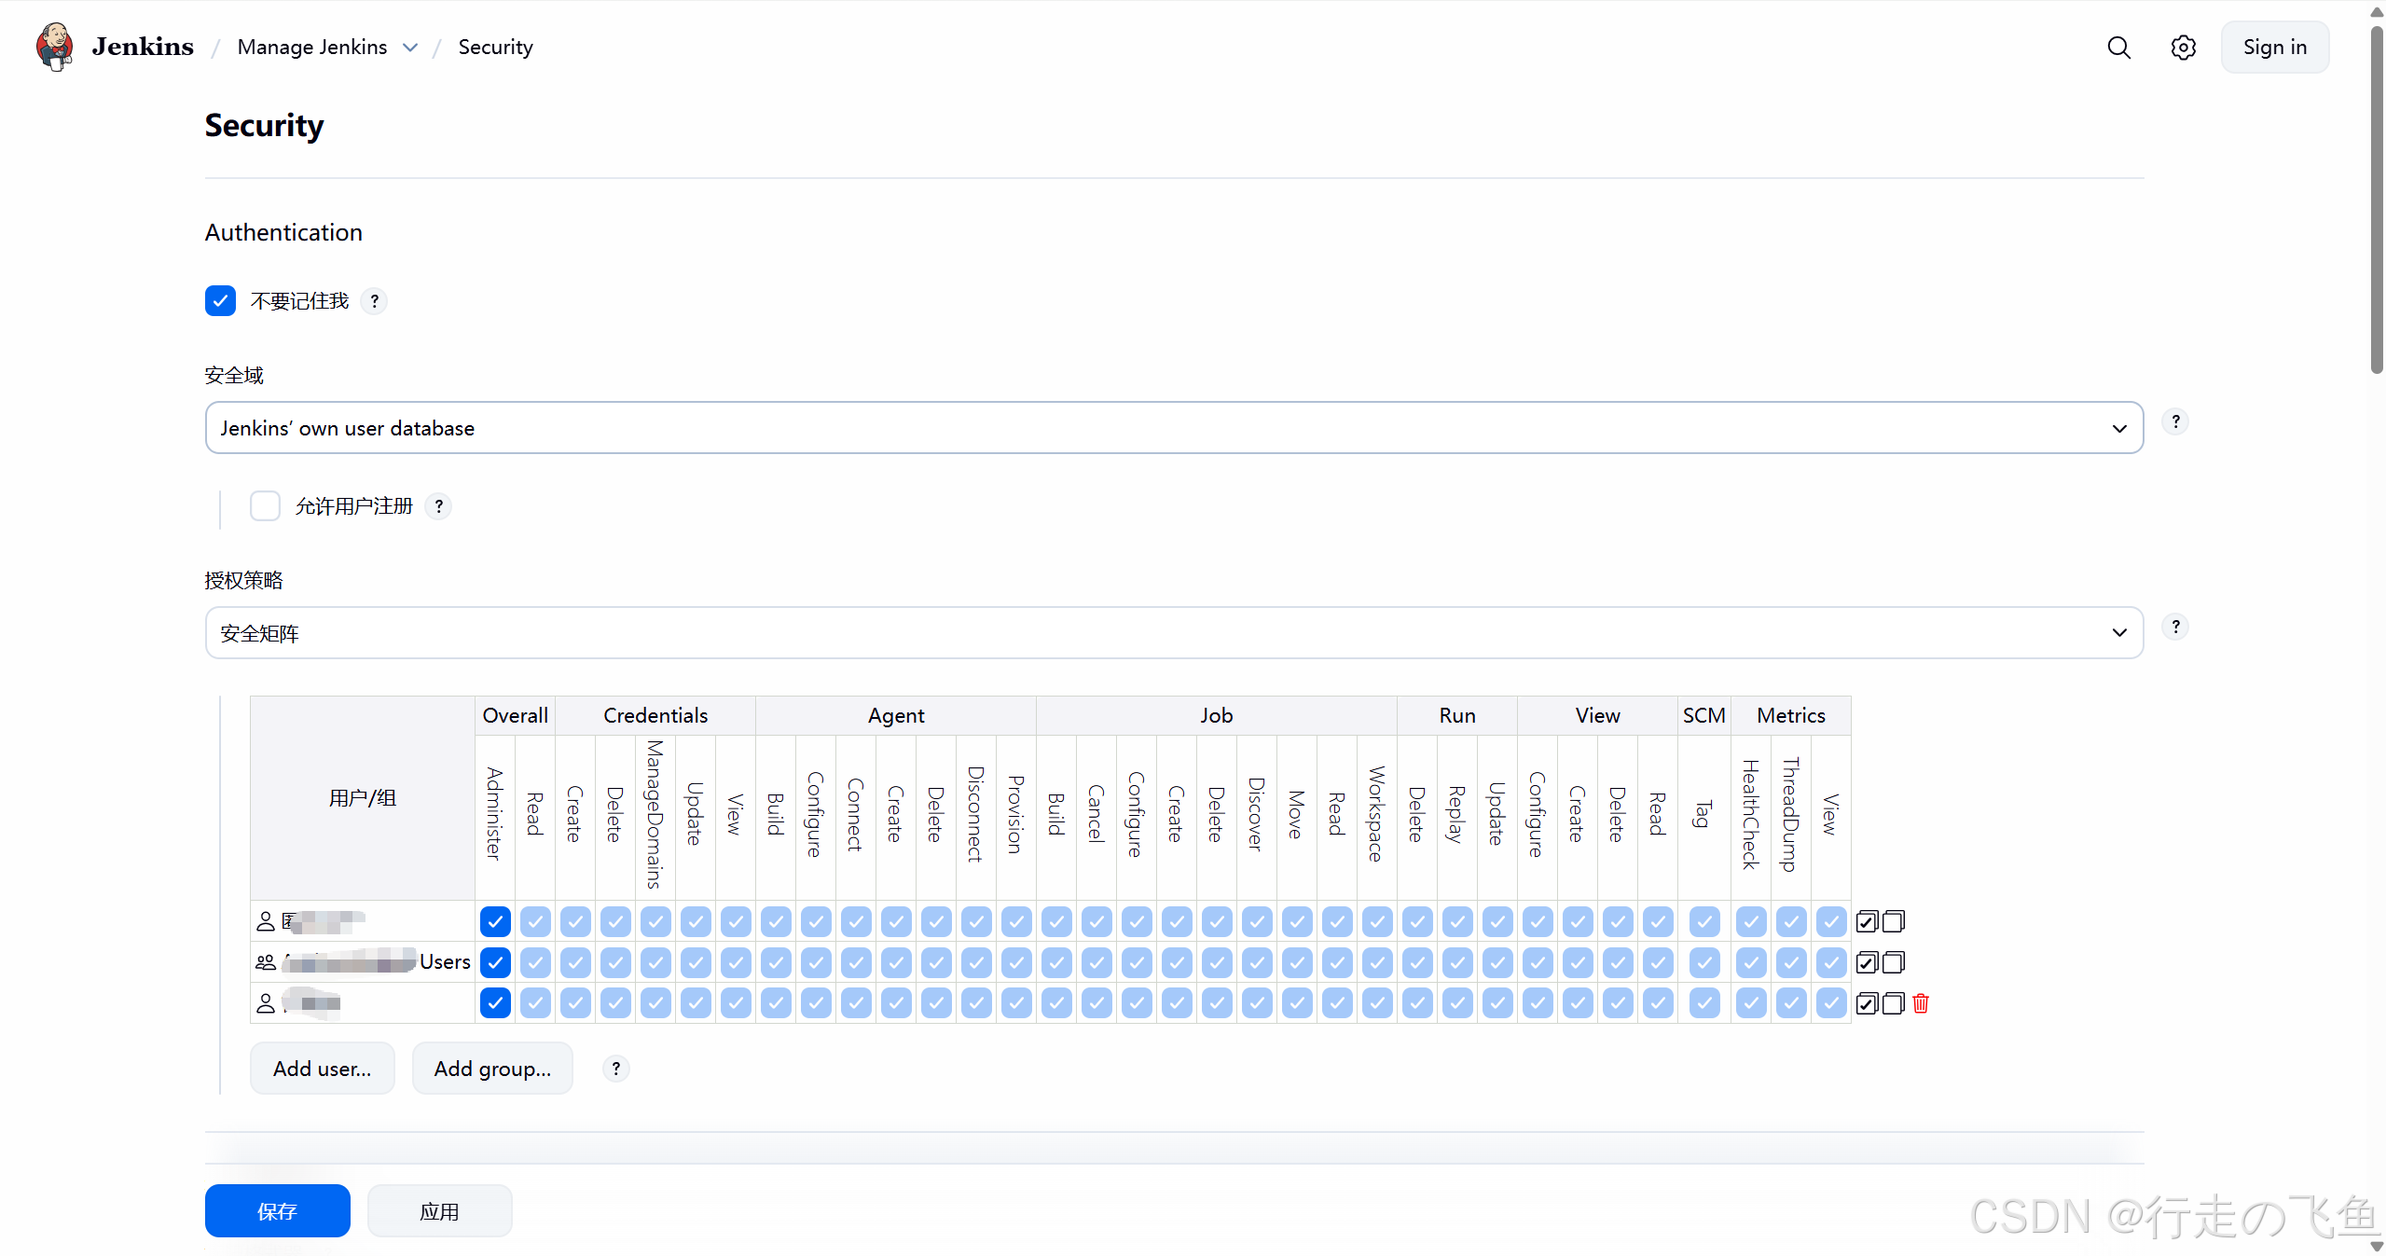Screen dimensions: 2386x1256
Task: Toggle Workspace checkbox in first user row
Action: [x=1376, y=921]
